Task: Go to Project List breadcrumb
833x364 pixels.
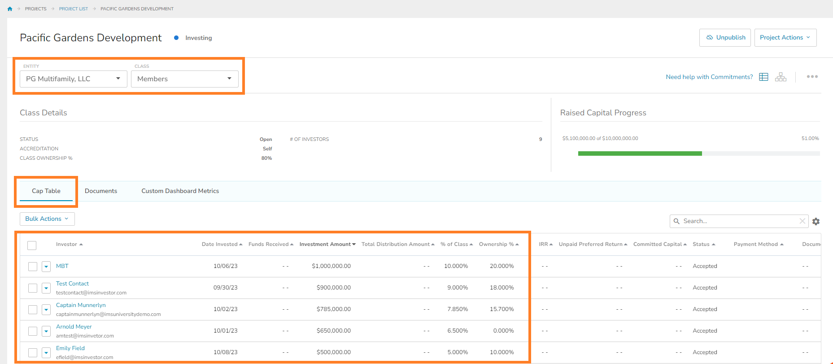Action: point(74,9)
